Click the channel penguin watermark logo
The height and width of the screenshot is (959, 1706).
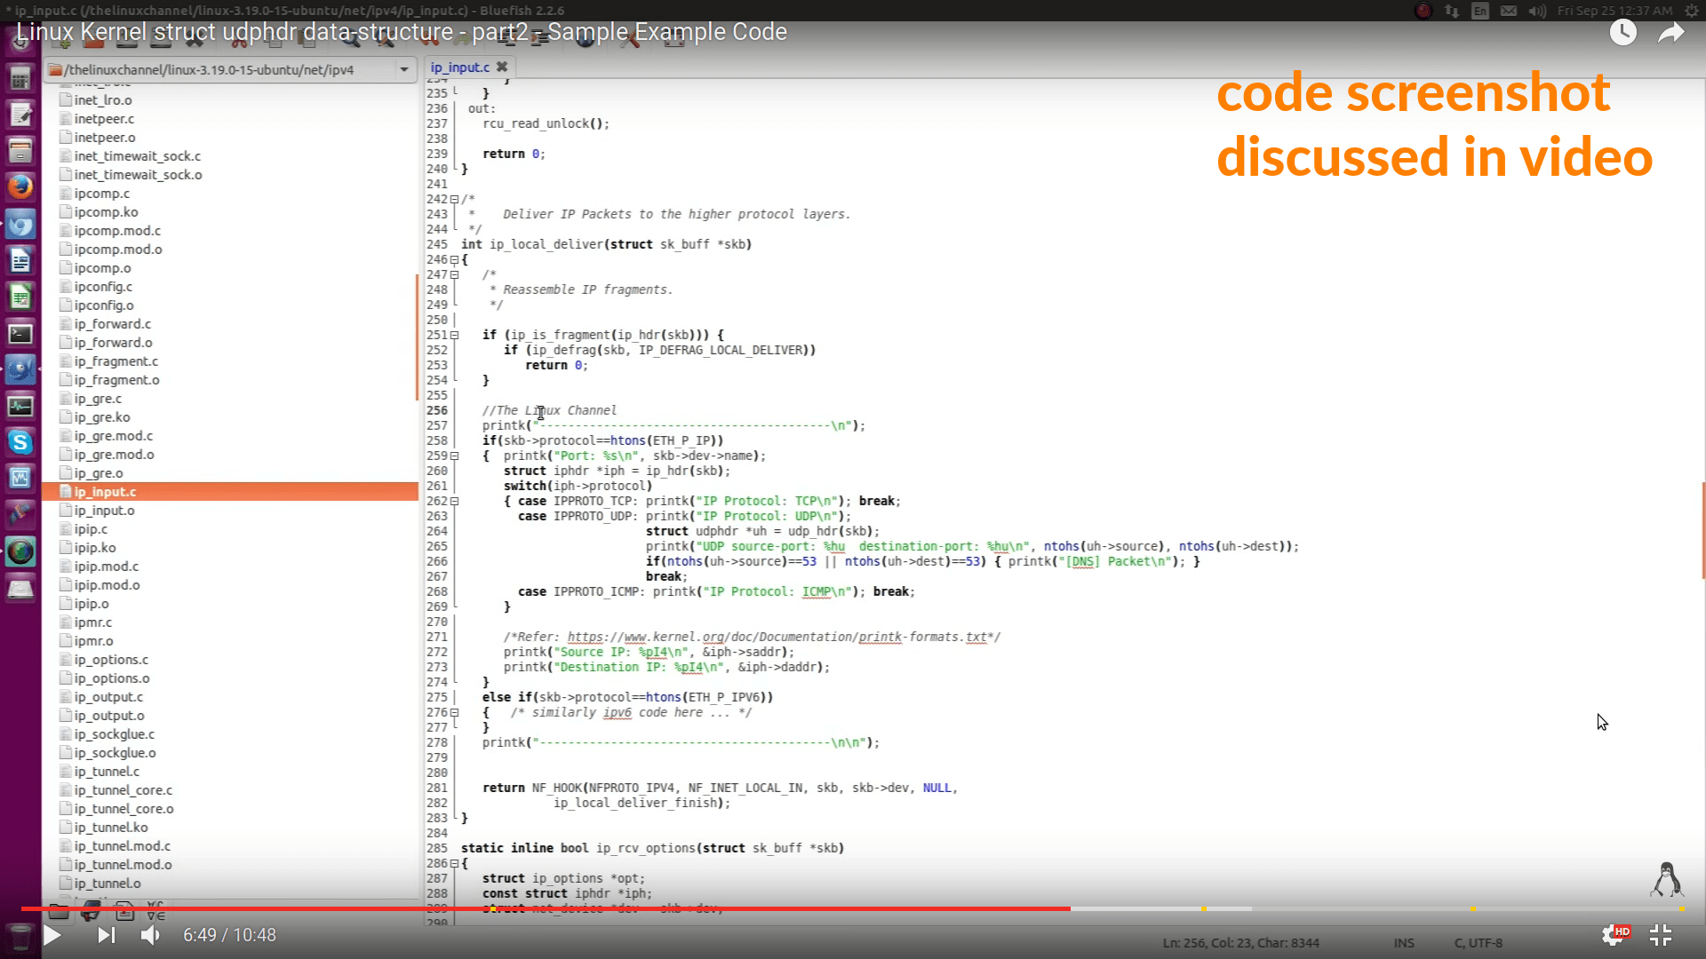pyautogui.click(x=1667, y=879)
